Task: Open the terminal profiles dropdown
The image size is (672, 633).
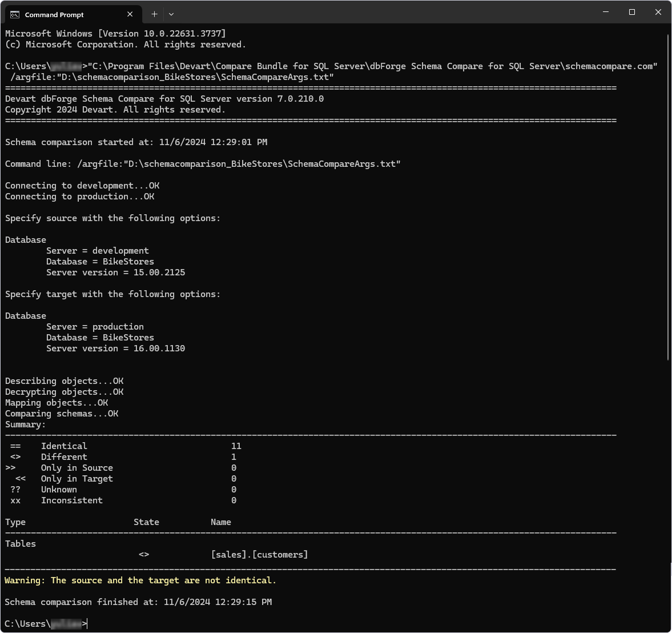Action: click(x=171, y=14)
